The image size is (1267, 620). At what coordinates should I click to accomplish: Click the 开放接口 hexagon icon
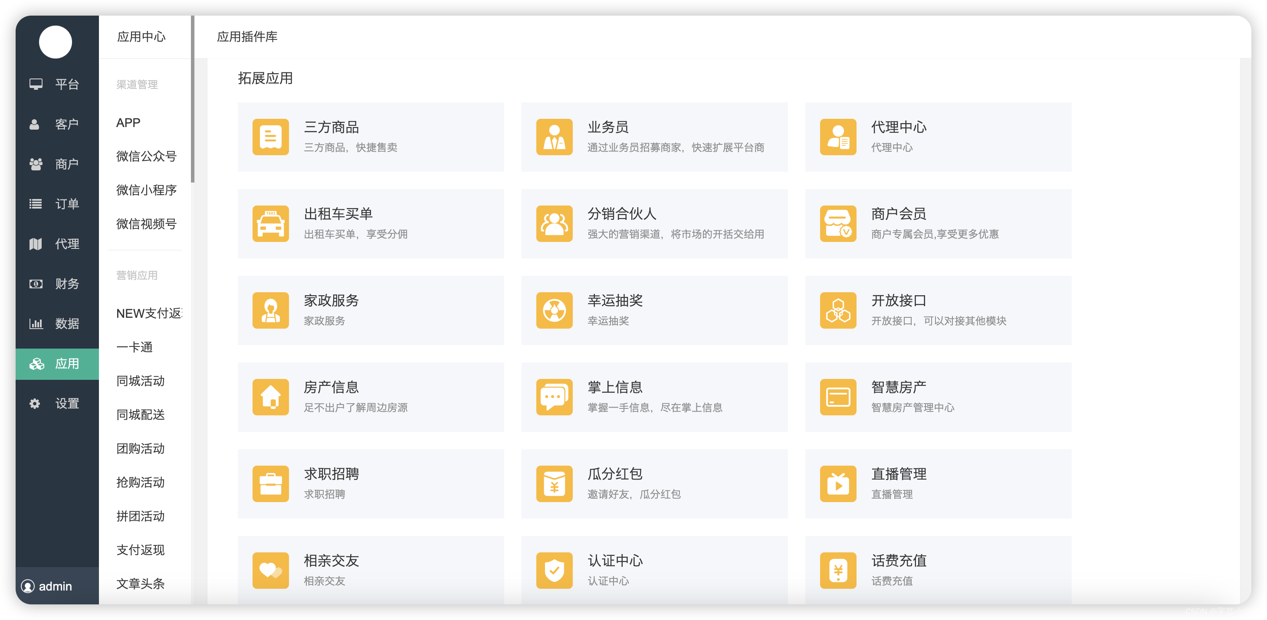838,310
